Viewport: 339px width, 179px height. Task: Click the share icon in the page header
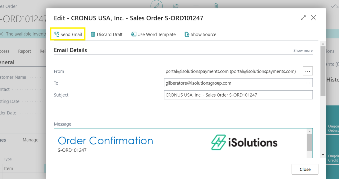coord(176,6)
